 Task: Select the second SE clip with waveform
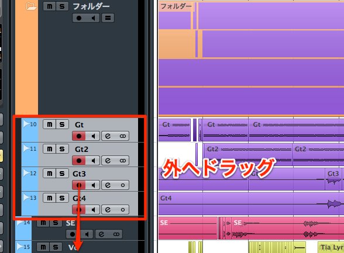click(288, 228)
